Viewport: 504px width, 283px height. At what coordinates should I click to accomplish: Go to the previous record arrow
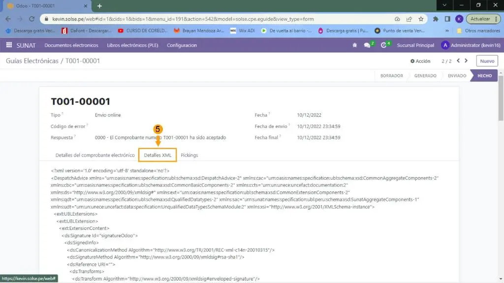click(458, 61)
